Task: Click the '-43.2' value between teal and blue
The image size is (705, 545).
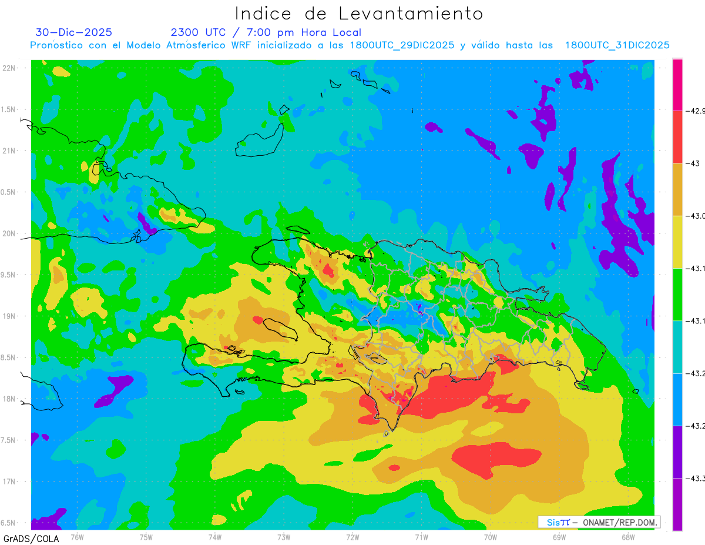Action: (696, 373)
